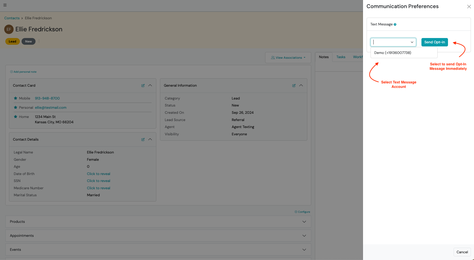
Task: Click mobile number 913-948-8700
Action: tap(47, 98)
